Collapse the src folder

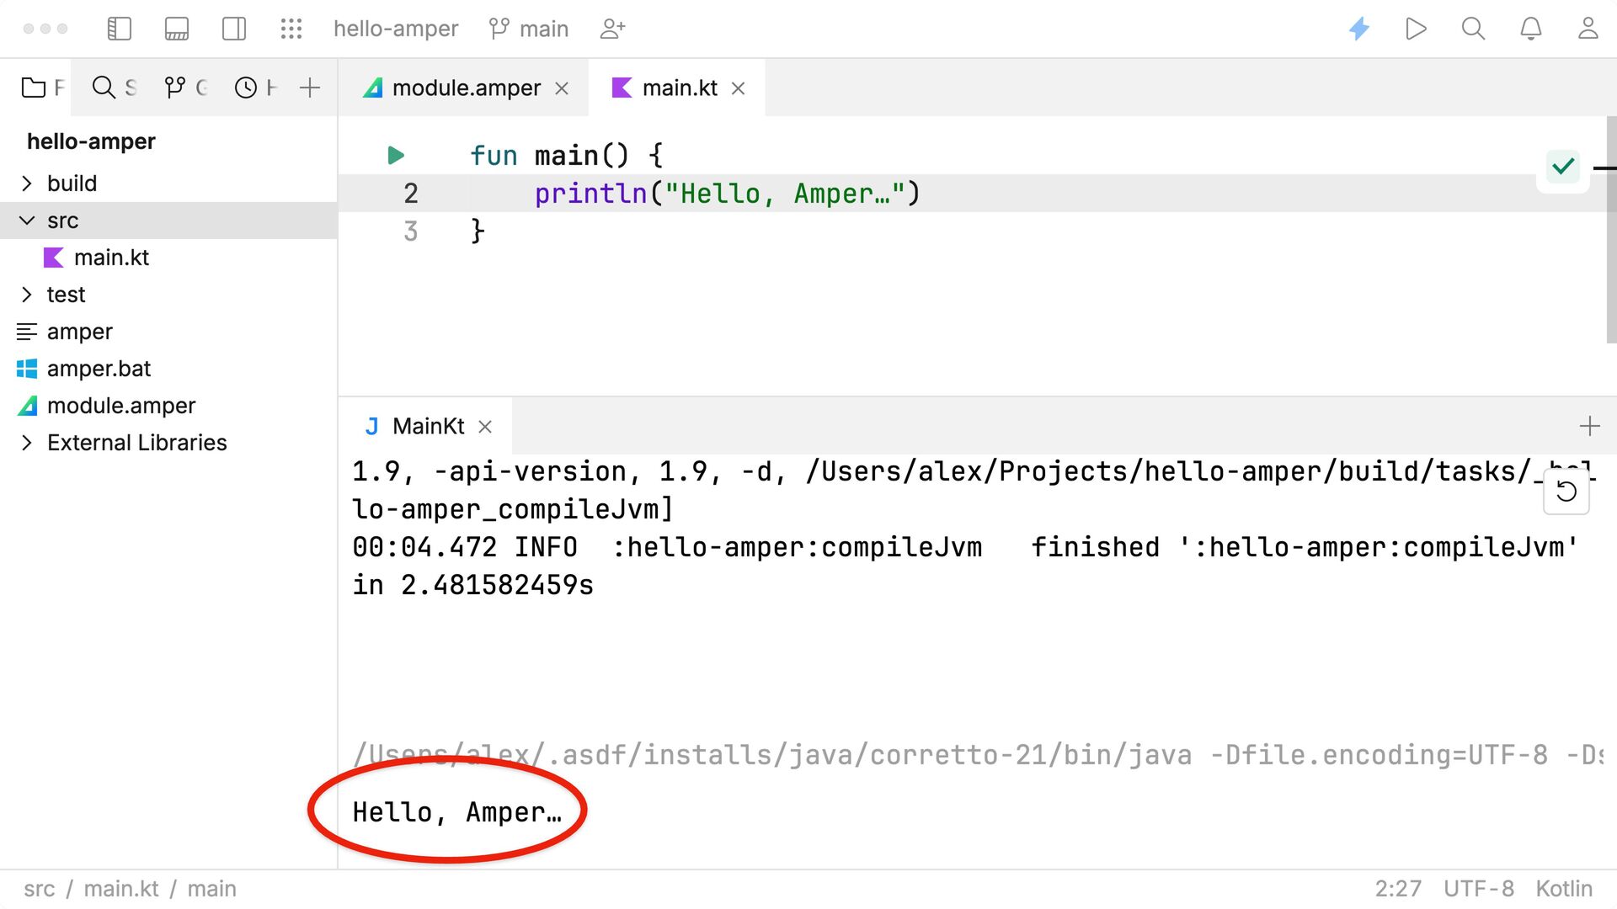[x=27, y=221]
